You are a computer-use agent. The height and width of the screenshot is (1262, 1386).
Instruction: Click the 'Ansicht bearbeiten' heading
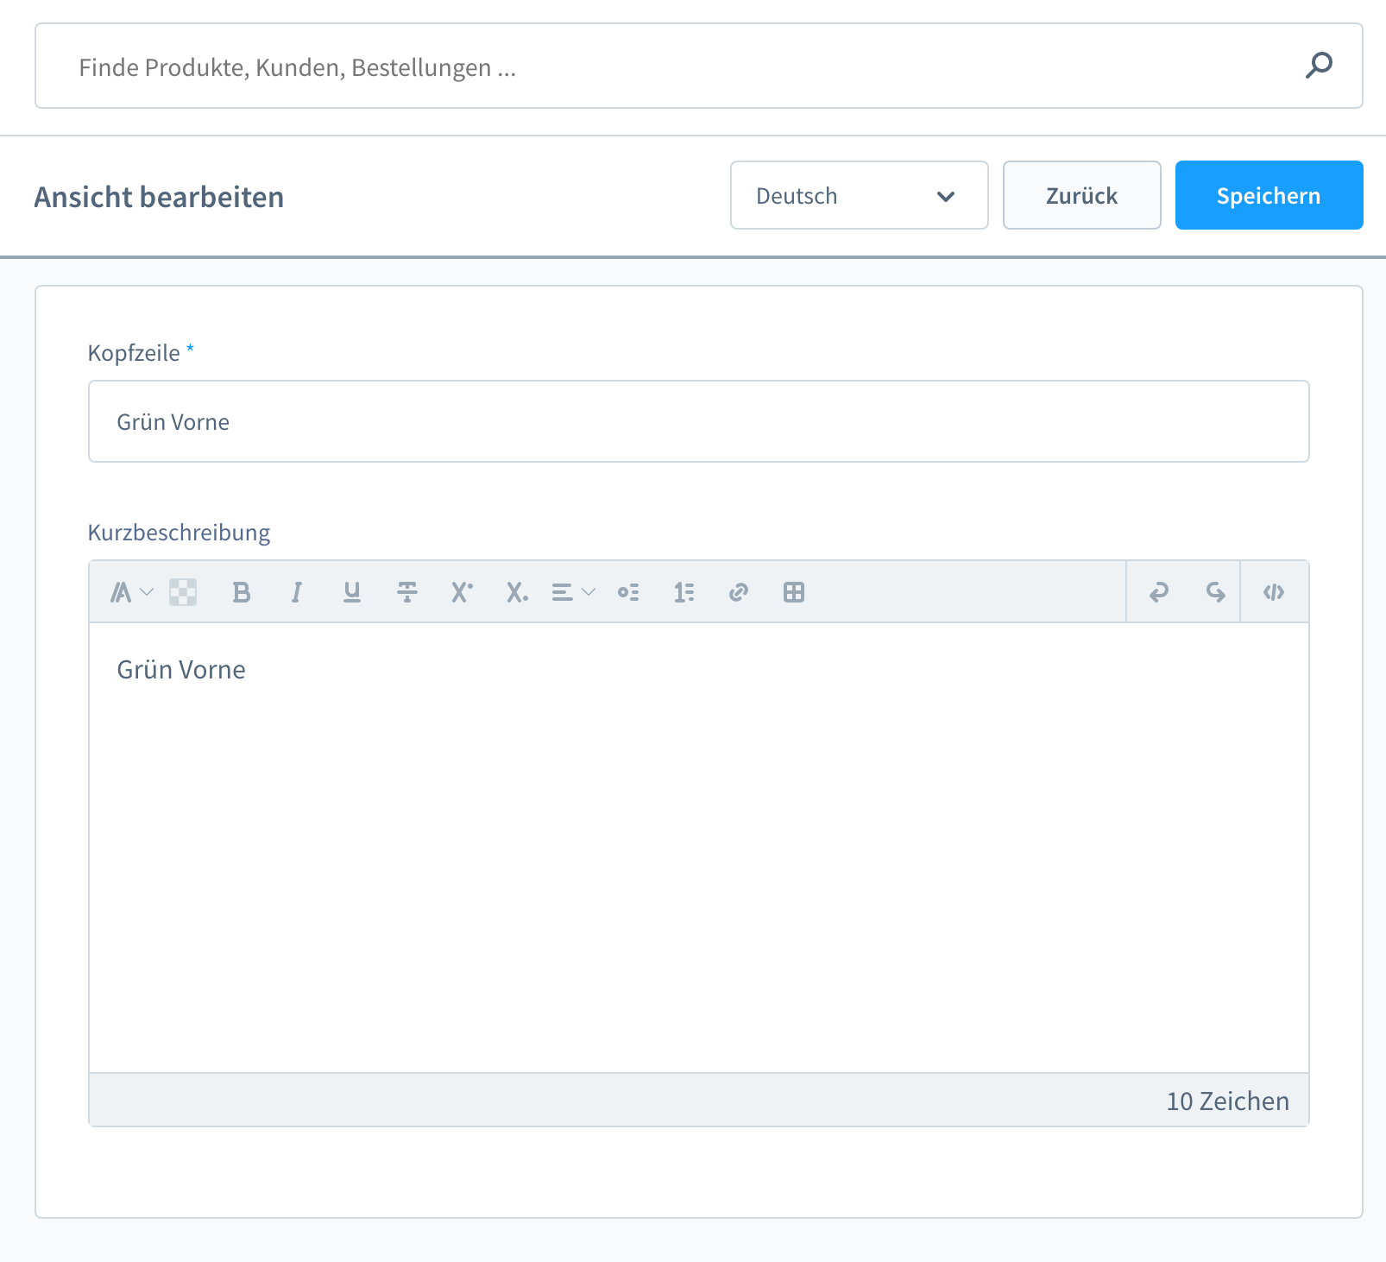159,197
